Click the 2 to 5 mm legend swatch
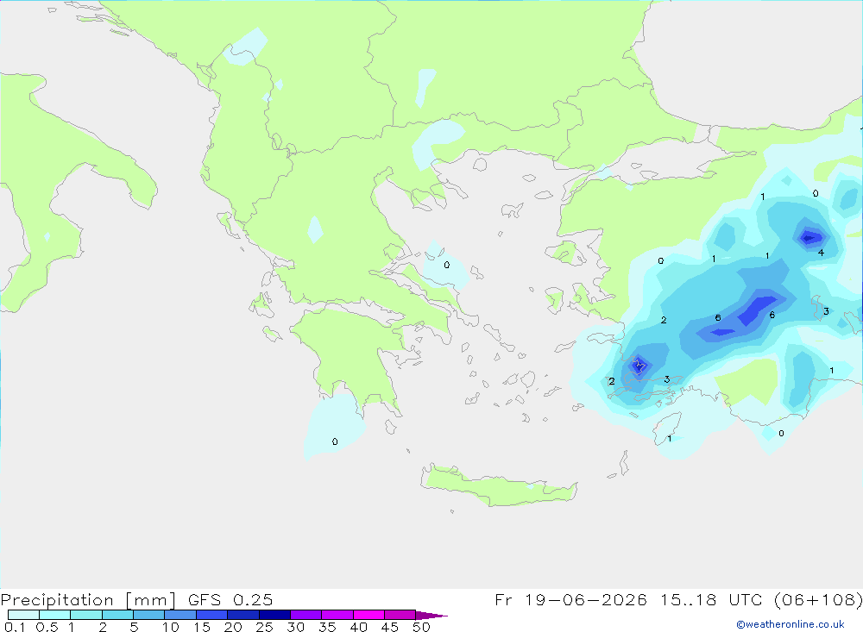The image size is (863, 632). pyautogui.click(x=117, y=615)
